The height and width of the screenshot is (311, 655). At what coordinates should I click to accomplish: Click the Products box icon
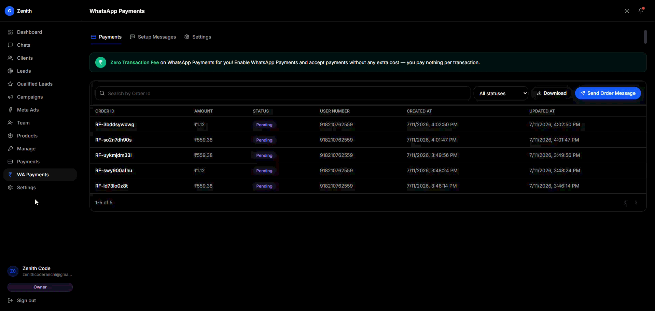point(10,136)
